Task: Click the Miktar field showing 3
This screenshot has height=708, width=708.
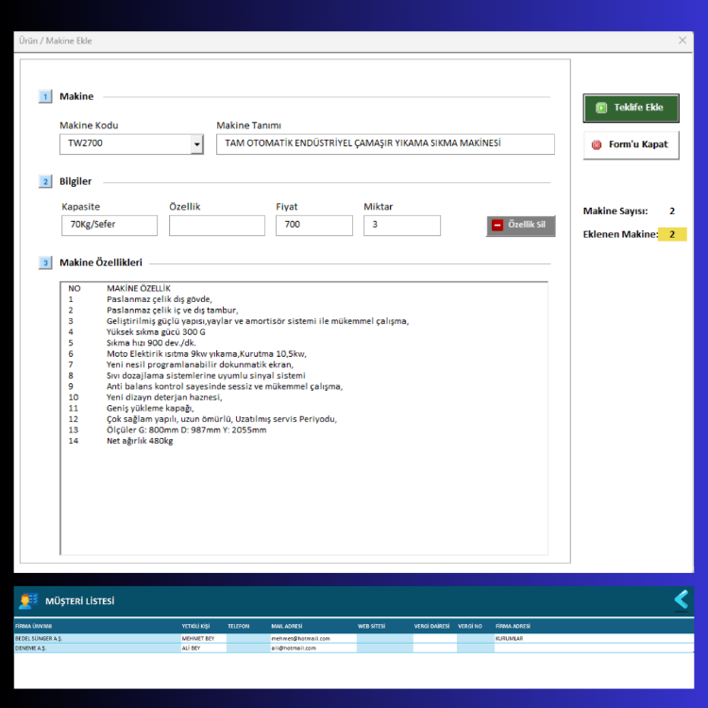Action: [x=402, y=225]
